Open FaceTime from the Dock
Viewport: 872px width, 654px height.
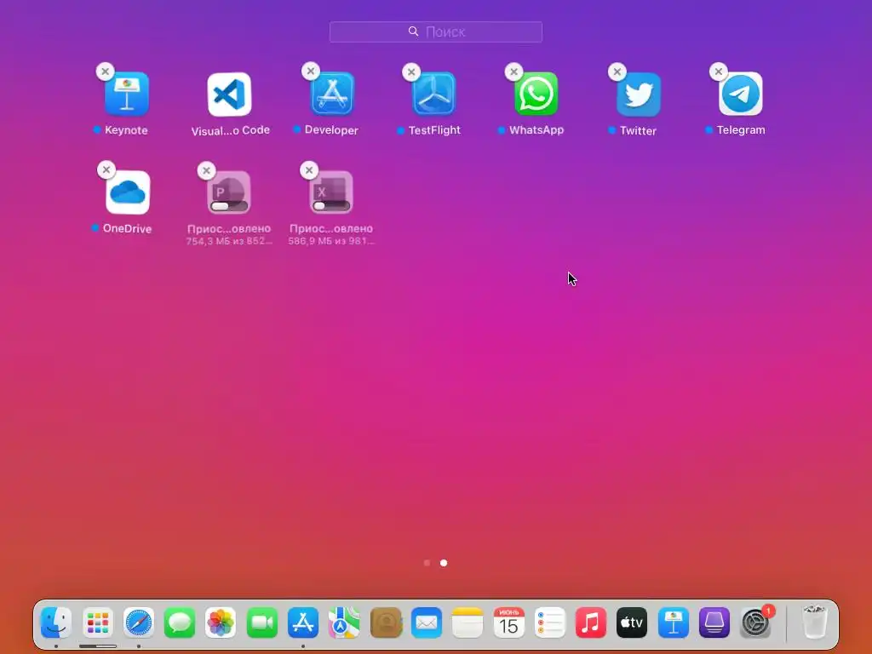click(x=262, y=622)
